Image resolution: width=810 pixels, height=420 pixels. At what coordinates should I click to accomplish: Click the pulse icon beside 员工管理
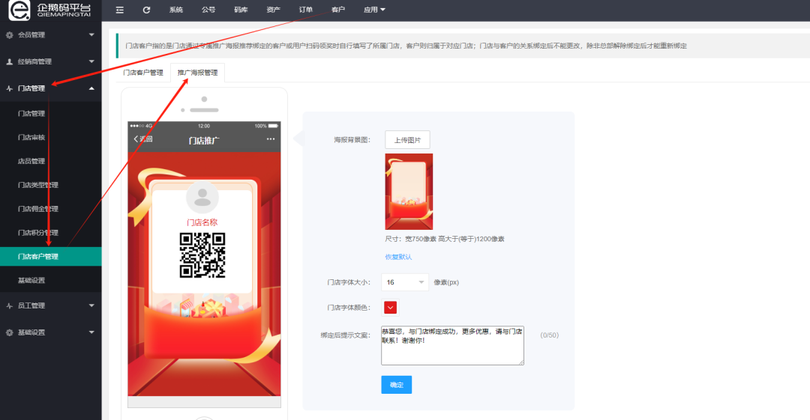tap(9, 305)
